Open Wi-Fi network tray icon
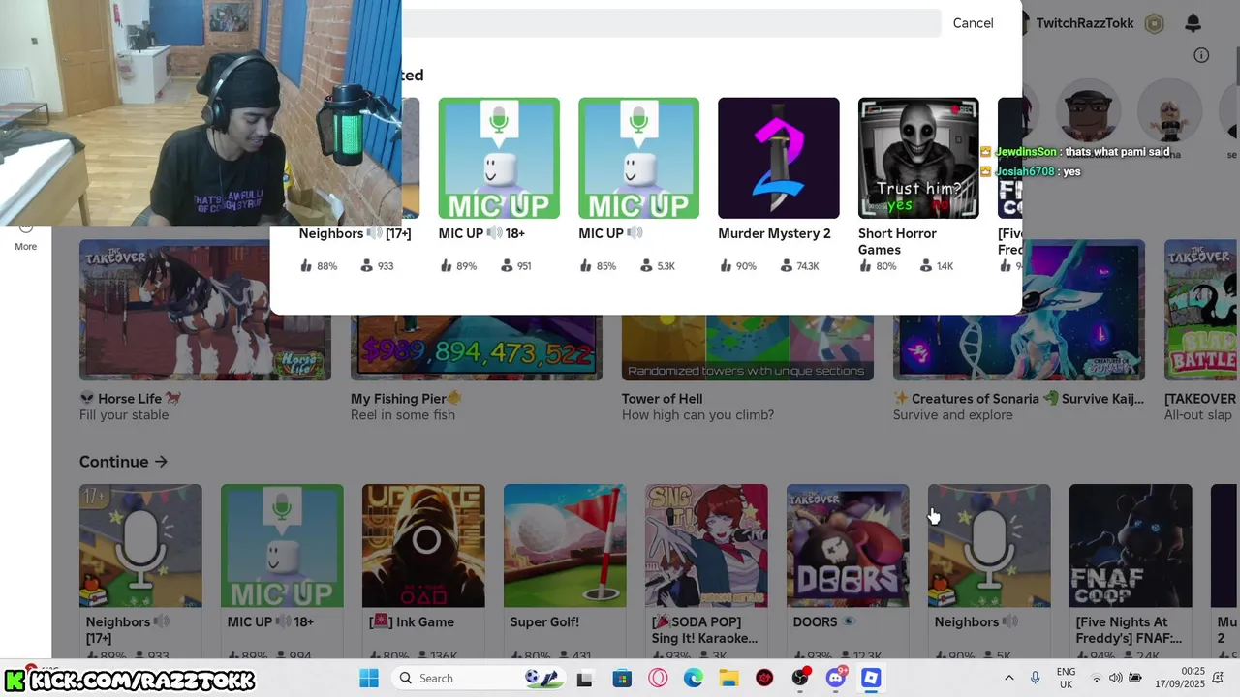The width and height of the screenshot is (1240, 697). (x=1097, y=678)
